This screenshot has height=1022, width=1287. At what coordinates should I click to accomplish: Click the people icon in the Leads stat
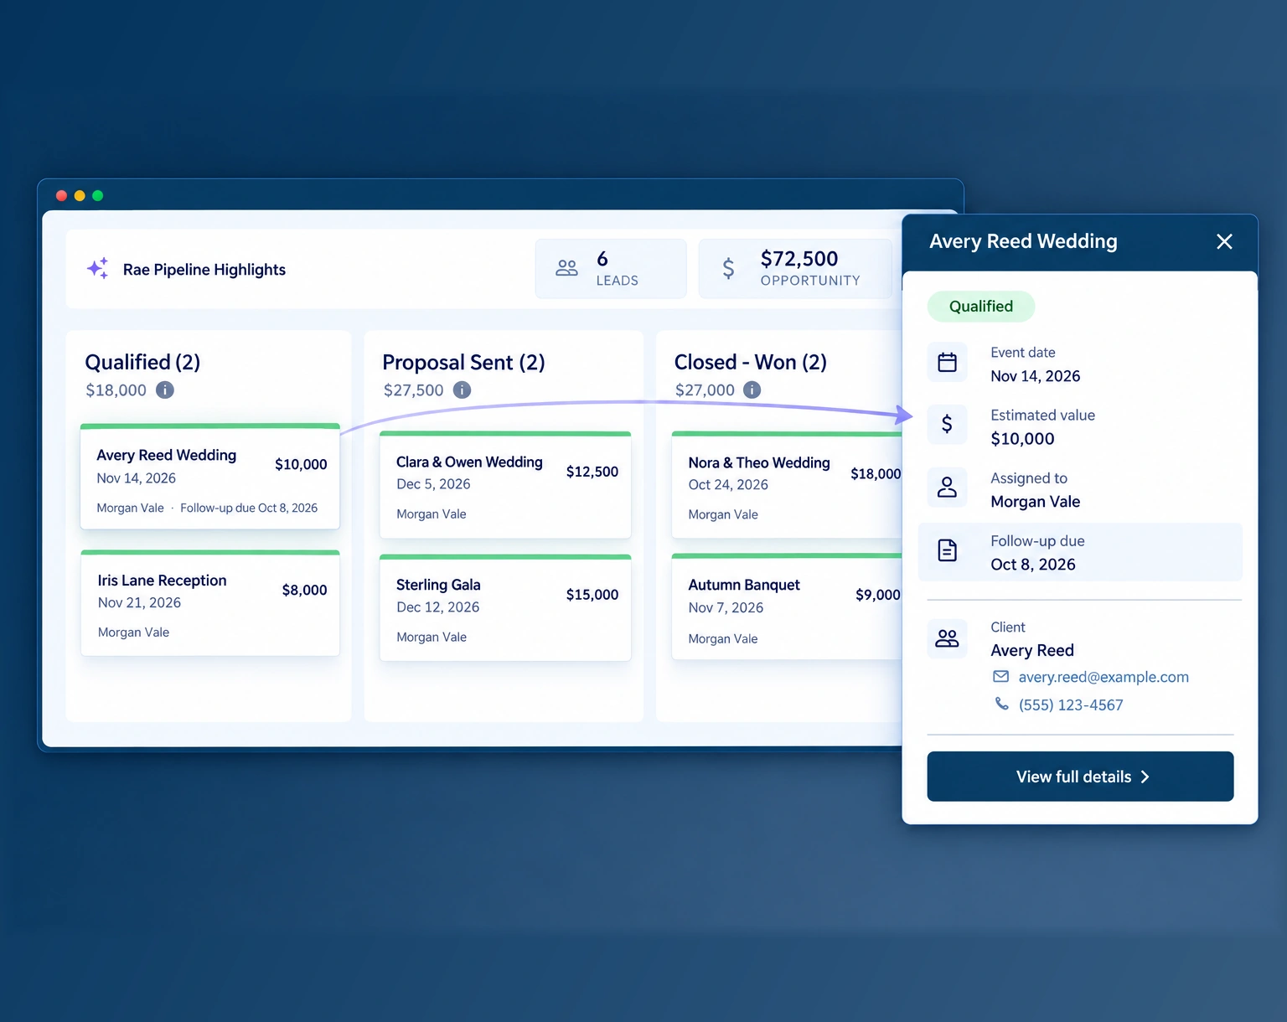pyautogui.click(x=566, y=268)
